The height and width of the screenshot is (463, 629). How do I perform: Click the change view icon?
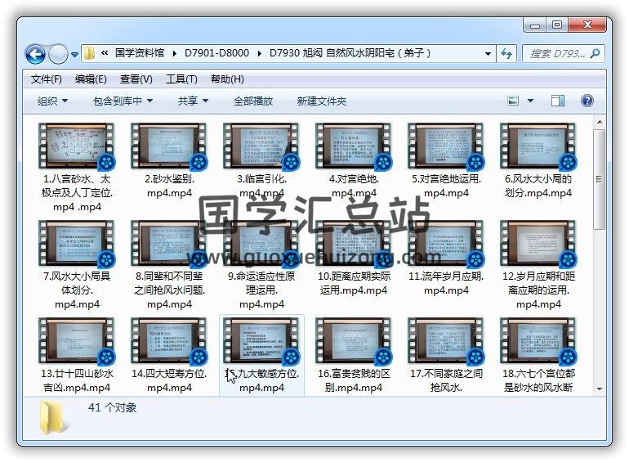tap(513, 101)
